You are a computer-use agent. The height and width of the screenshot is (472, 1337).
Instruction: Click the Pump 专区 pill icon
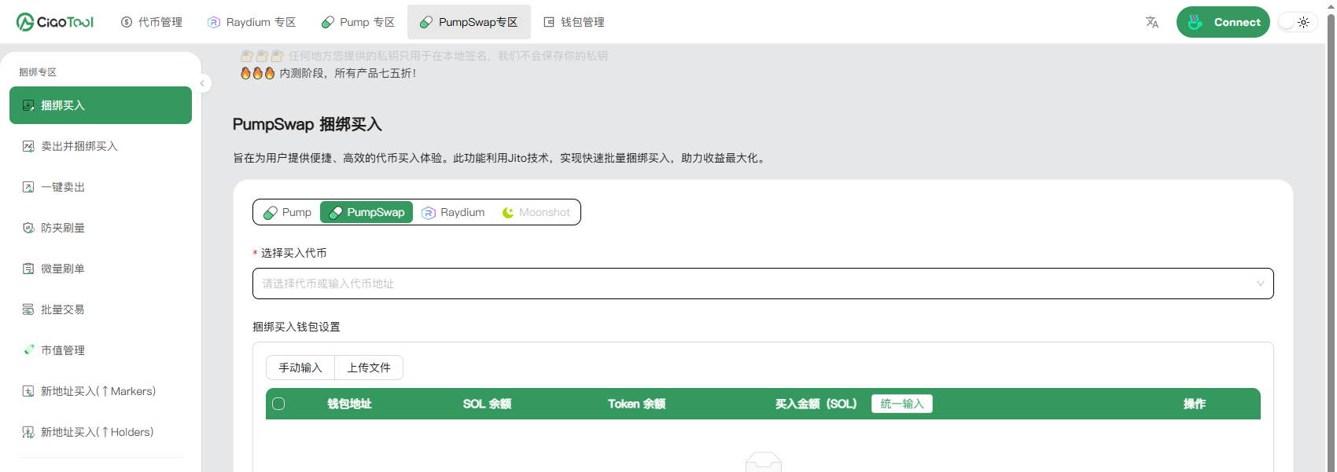point(328,22)
